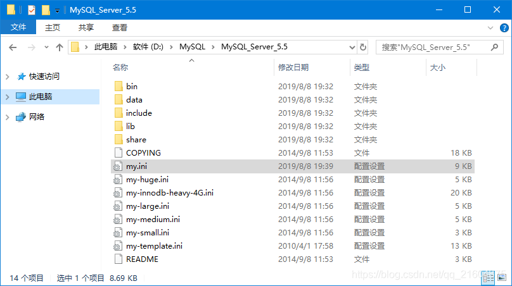Switch to large icons view in status bar

click(x=502, y=278)
